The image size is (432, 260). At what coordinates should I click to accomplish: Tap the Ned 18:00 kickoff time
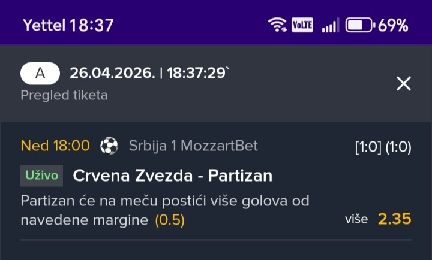(55, 146)
